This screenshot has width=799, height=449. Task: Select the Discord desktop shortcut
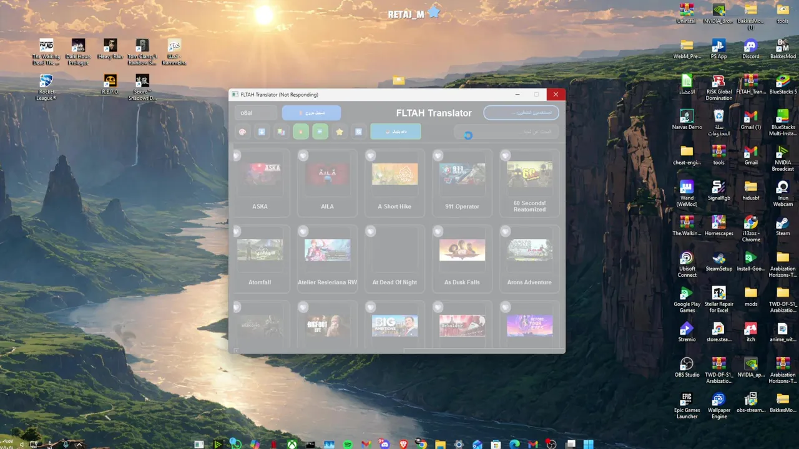pos(751,49)
